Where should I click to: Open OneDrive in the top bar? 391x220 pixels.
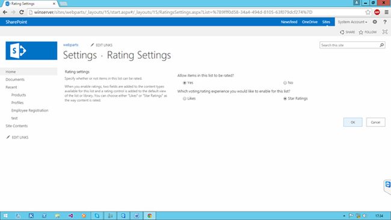click(x=310, y=22)
